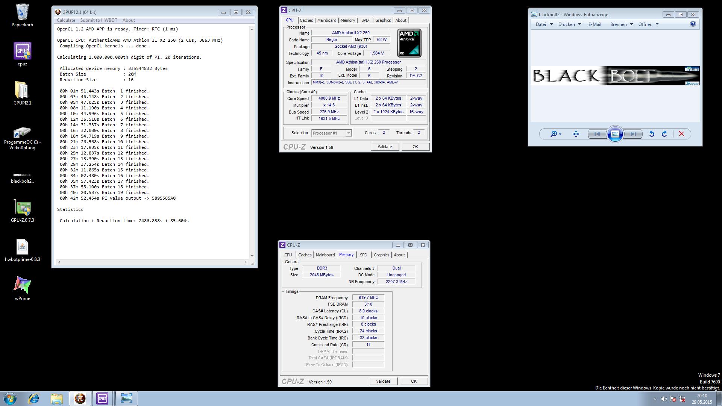Click the volume icon in system tray
This screenshot has height=406, width=722.
tap(664, 399)
